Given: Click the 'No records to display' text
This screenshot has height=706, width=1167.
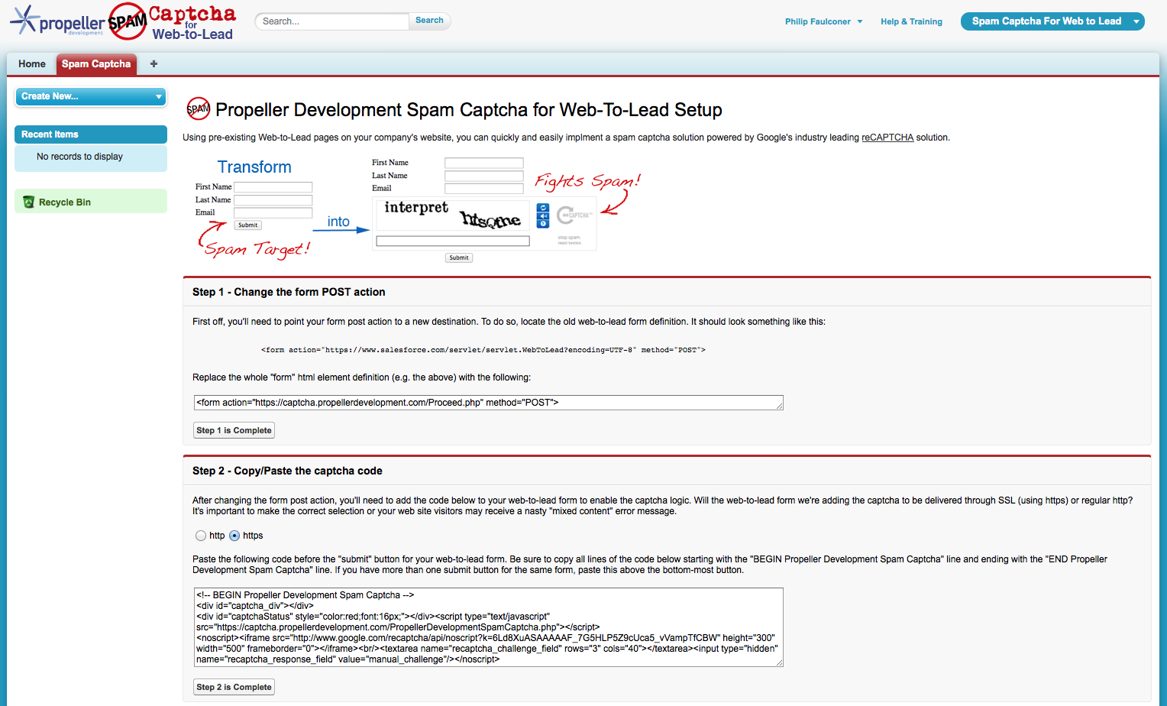Looking at the screenshot, I should click(80, 157).
